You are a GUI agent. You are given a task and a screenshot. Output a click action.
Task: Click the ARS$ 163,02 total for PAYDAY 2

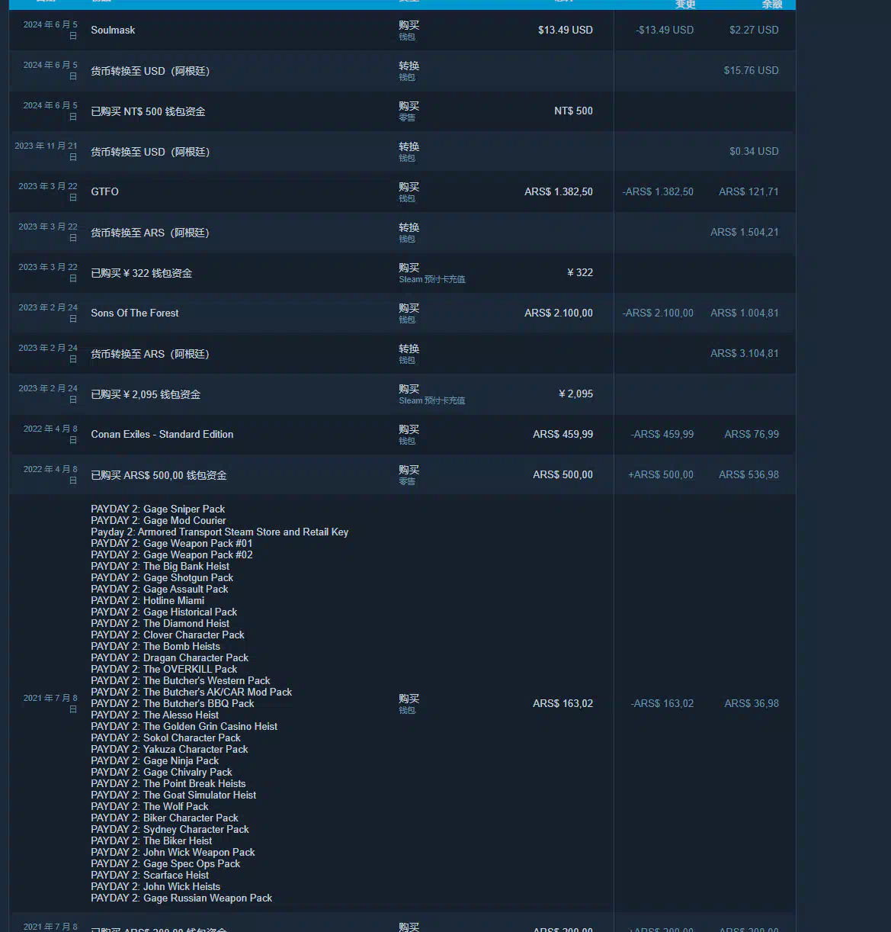coord(562,703)
